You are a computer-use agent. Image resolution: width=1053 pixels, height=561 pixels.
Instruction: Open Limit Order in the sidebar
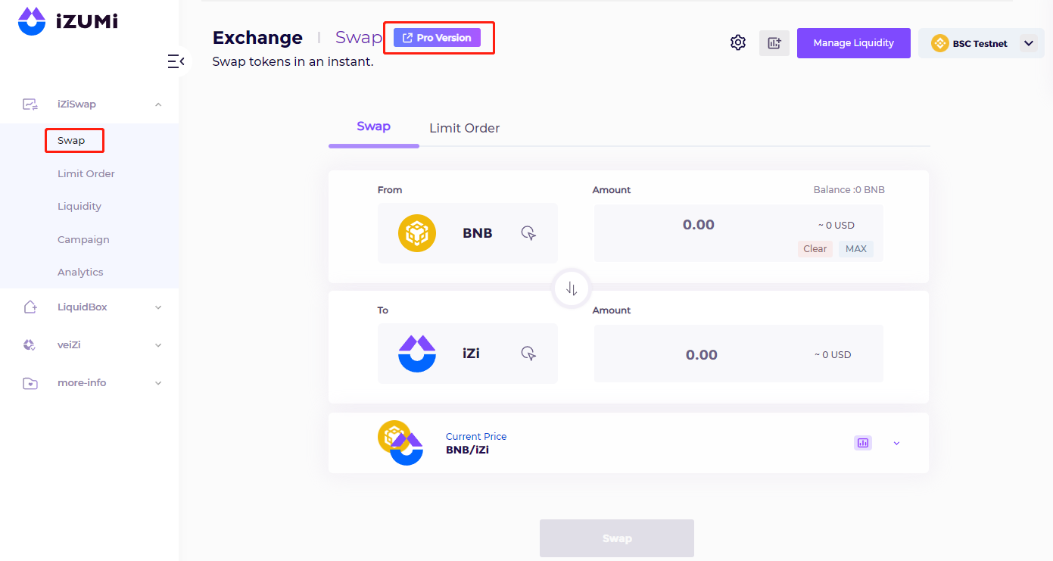pos(86,173)
